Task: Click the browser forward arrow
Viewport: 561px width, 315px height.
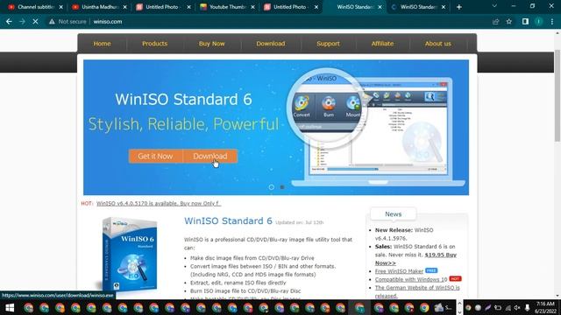Action: tap(22, 21)
